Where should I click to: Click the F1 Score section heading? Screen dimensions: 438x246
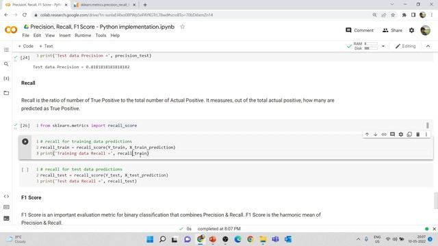pos(31,197)
